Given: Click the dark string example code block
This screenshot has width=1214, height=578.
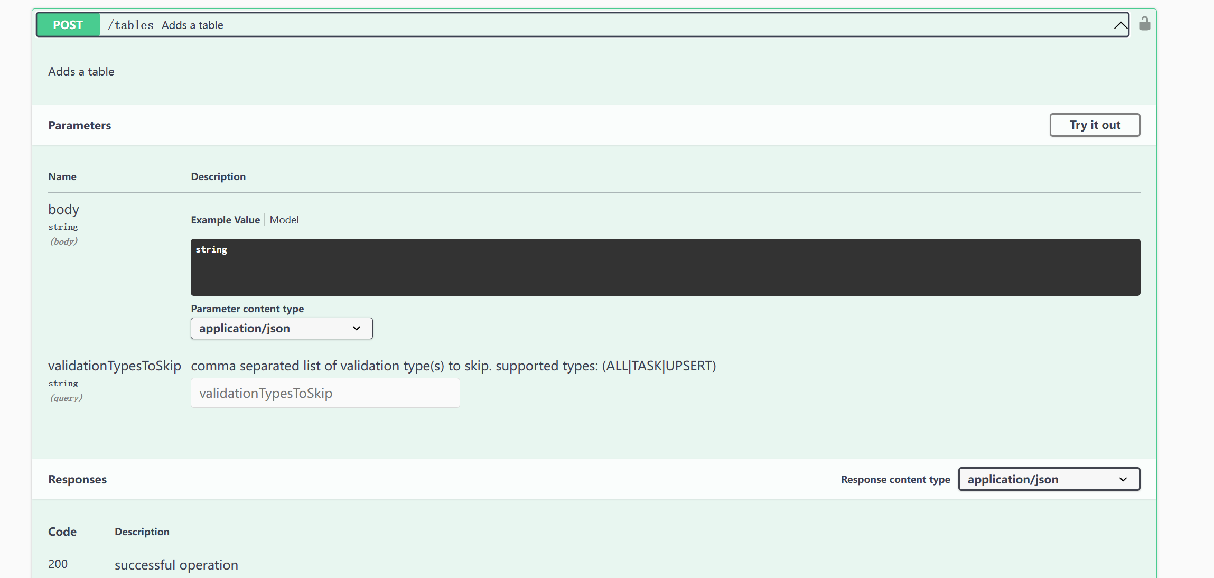Looking at the screenshot, I should coord(665,267).
